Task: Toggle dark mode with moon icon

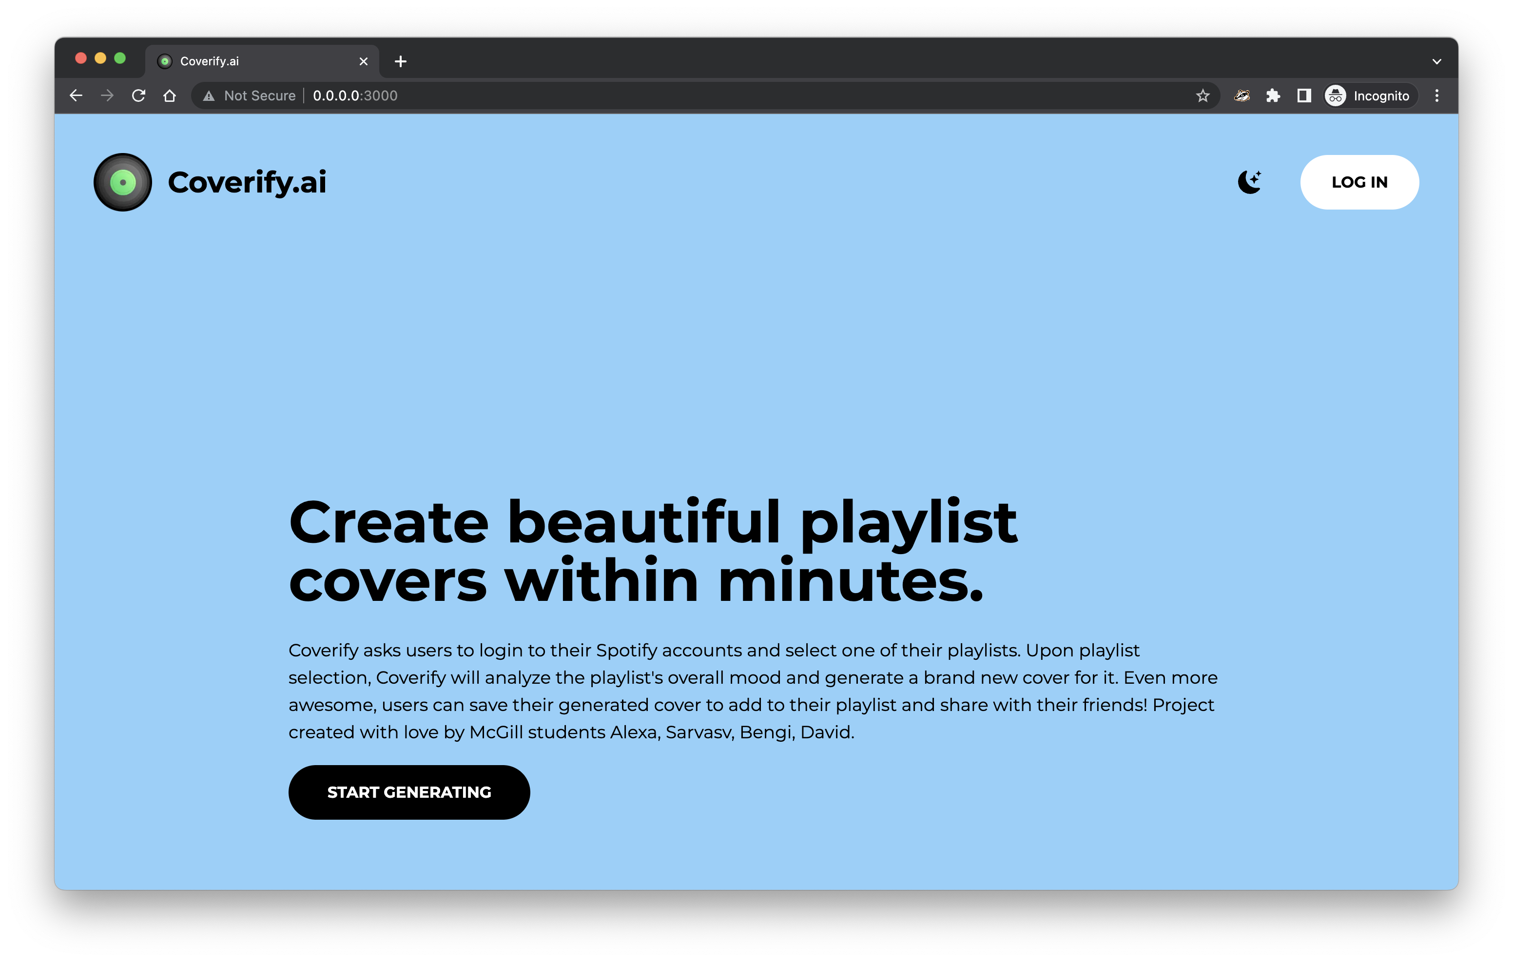Action: (x=1249, y=182)
